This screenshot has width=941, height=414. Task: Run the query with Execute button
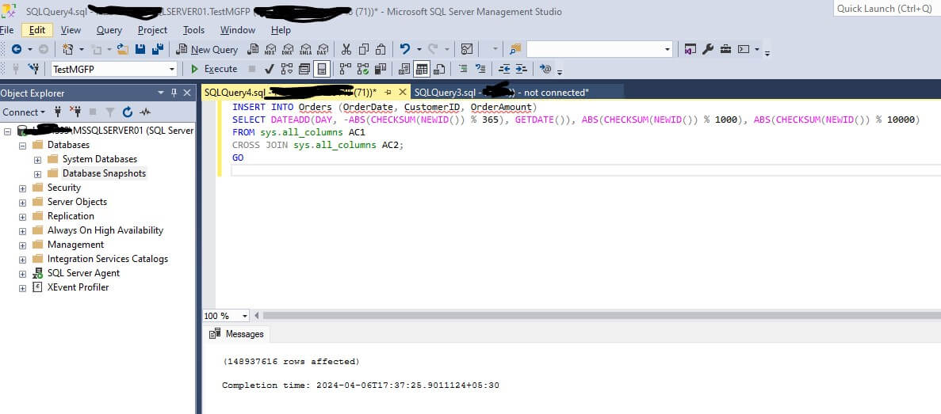[214, 69]
